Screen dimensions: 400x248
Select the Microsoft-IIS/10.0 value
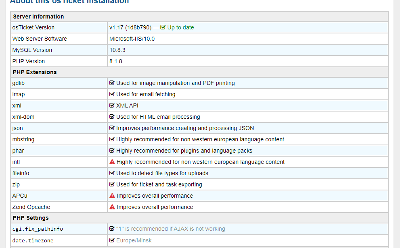pos(132,39)
